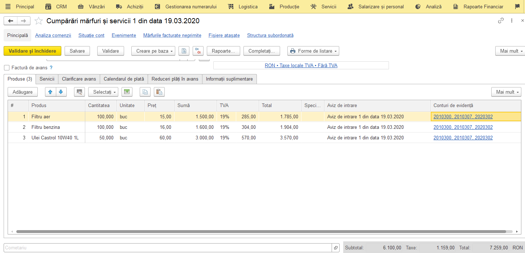Open the Situație cont link

(91, 36)
